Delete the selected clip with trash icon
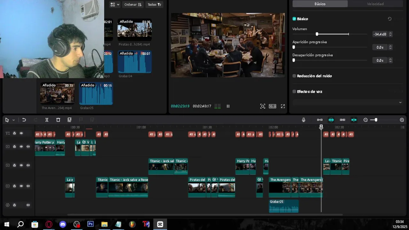 (x=58, y=120)
